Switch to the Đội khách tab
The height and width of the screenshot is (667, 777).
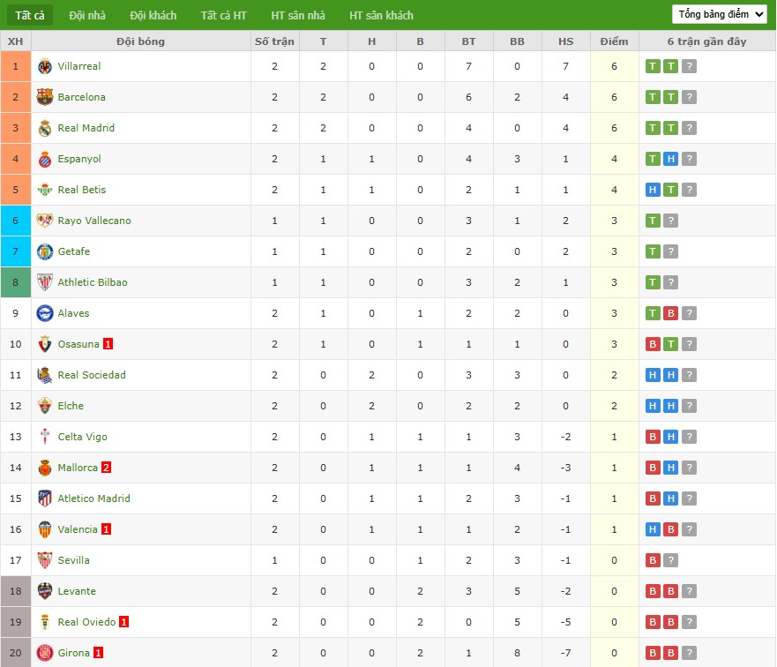tap(153, 15)
